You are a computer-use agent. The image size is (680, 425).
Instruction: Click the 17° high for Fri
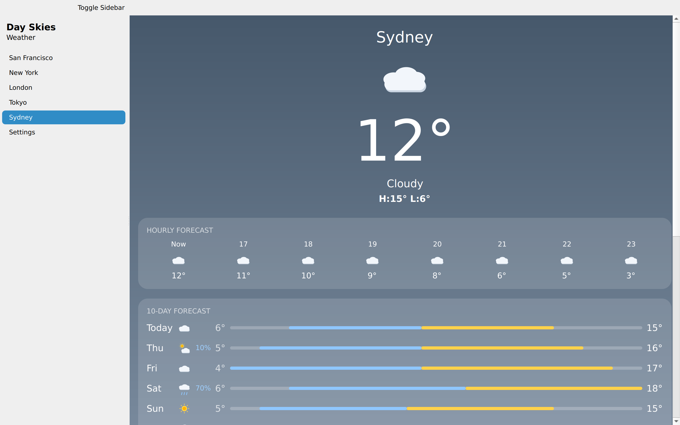[655, 368]
